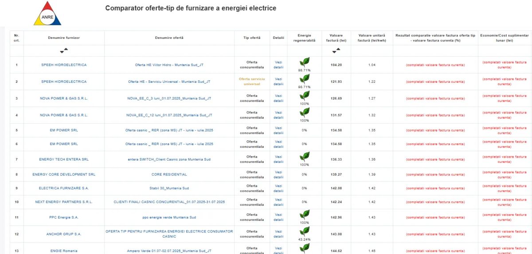Open ELECTRICA FURNIZARE S.A. supplier link
The width and height of the screenshot is (532, 254).
pyautogui.click(x=64, y=188)
